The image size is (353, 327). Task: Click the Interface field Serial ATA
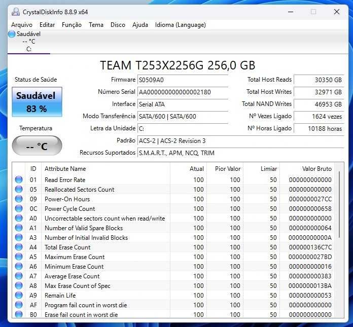coord(183,104)
